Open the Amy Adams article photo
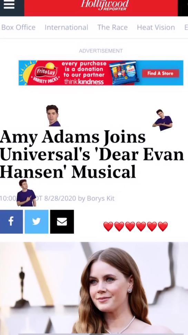This screenshot has width=188, height=335. click(94, 288)
